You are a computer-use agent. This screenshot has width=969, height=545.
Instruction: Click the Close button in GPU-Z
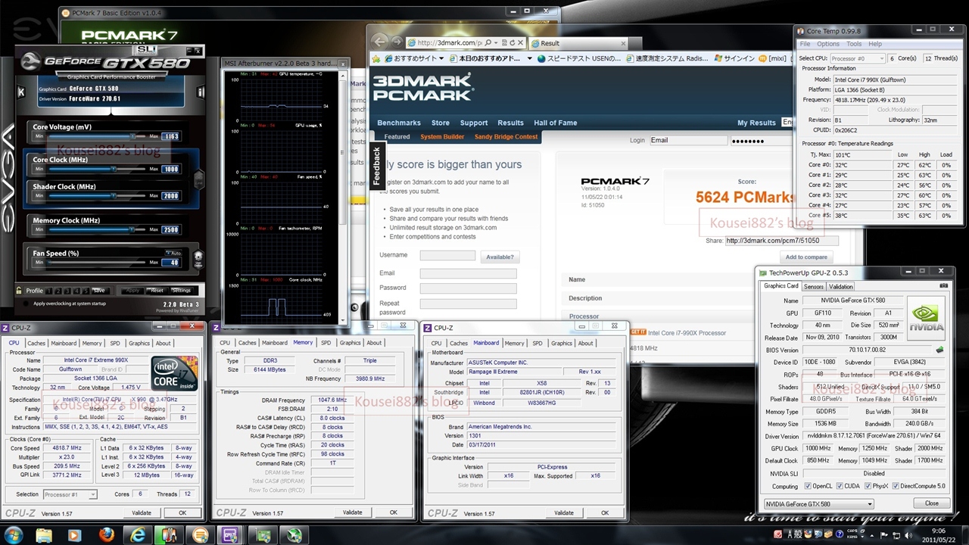(x=931, y=503)
